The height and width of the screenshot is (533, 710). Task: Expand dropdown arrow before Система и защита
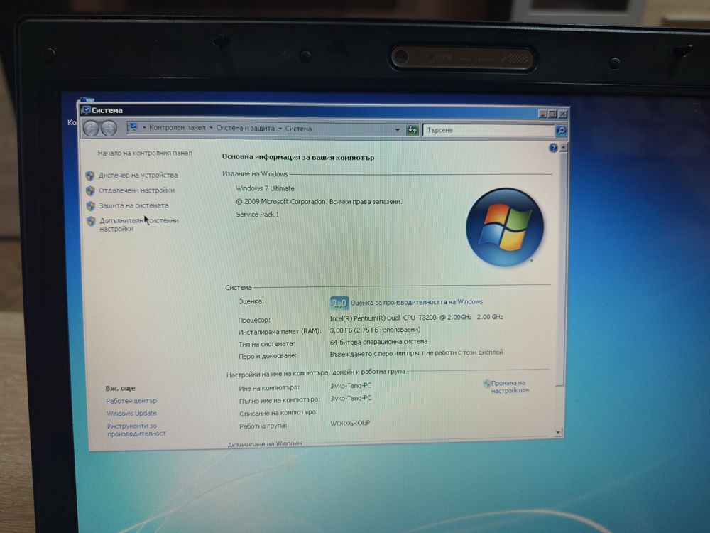(211, 128)
